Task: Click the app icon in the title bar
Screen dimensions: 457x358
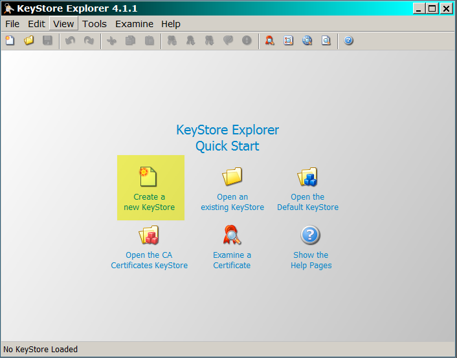Action: [8, 8]
